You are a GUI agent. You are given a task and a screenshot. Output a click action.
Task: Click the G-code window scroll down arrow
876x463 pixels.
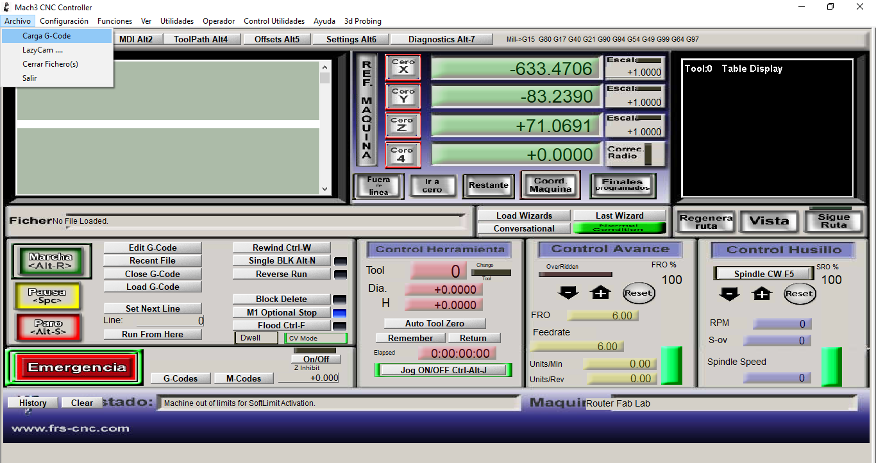coord(324,189)
